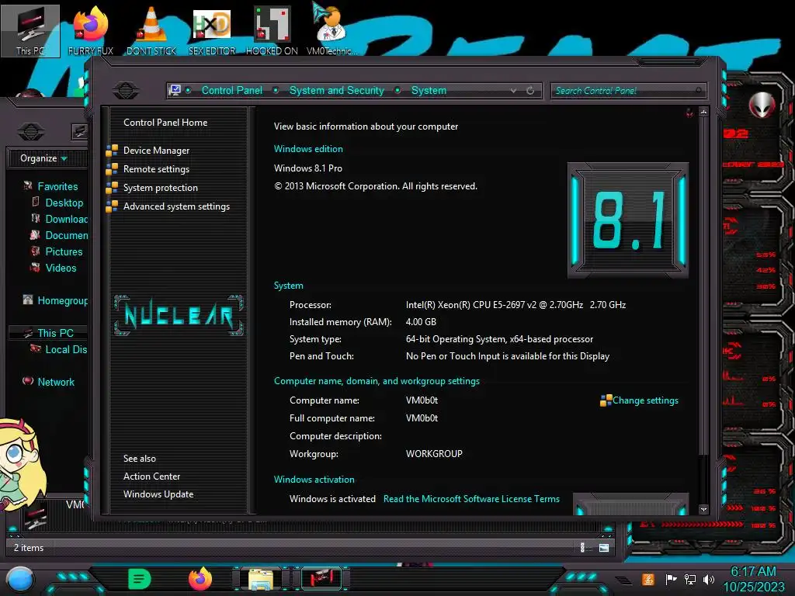Open the This PC desktop icon
The height and width of the screenshot is (596, 795).
click(x=30, y=30)
